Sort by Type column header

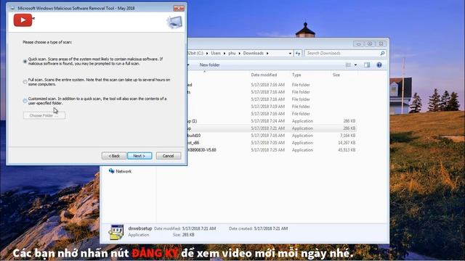tap(296, 75)
